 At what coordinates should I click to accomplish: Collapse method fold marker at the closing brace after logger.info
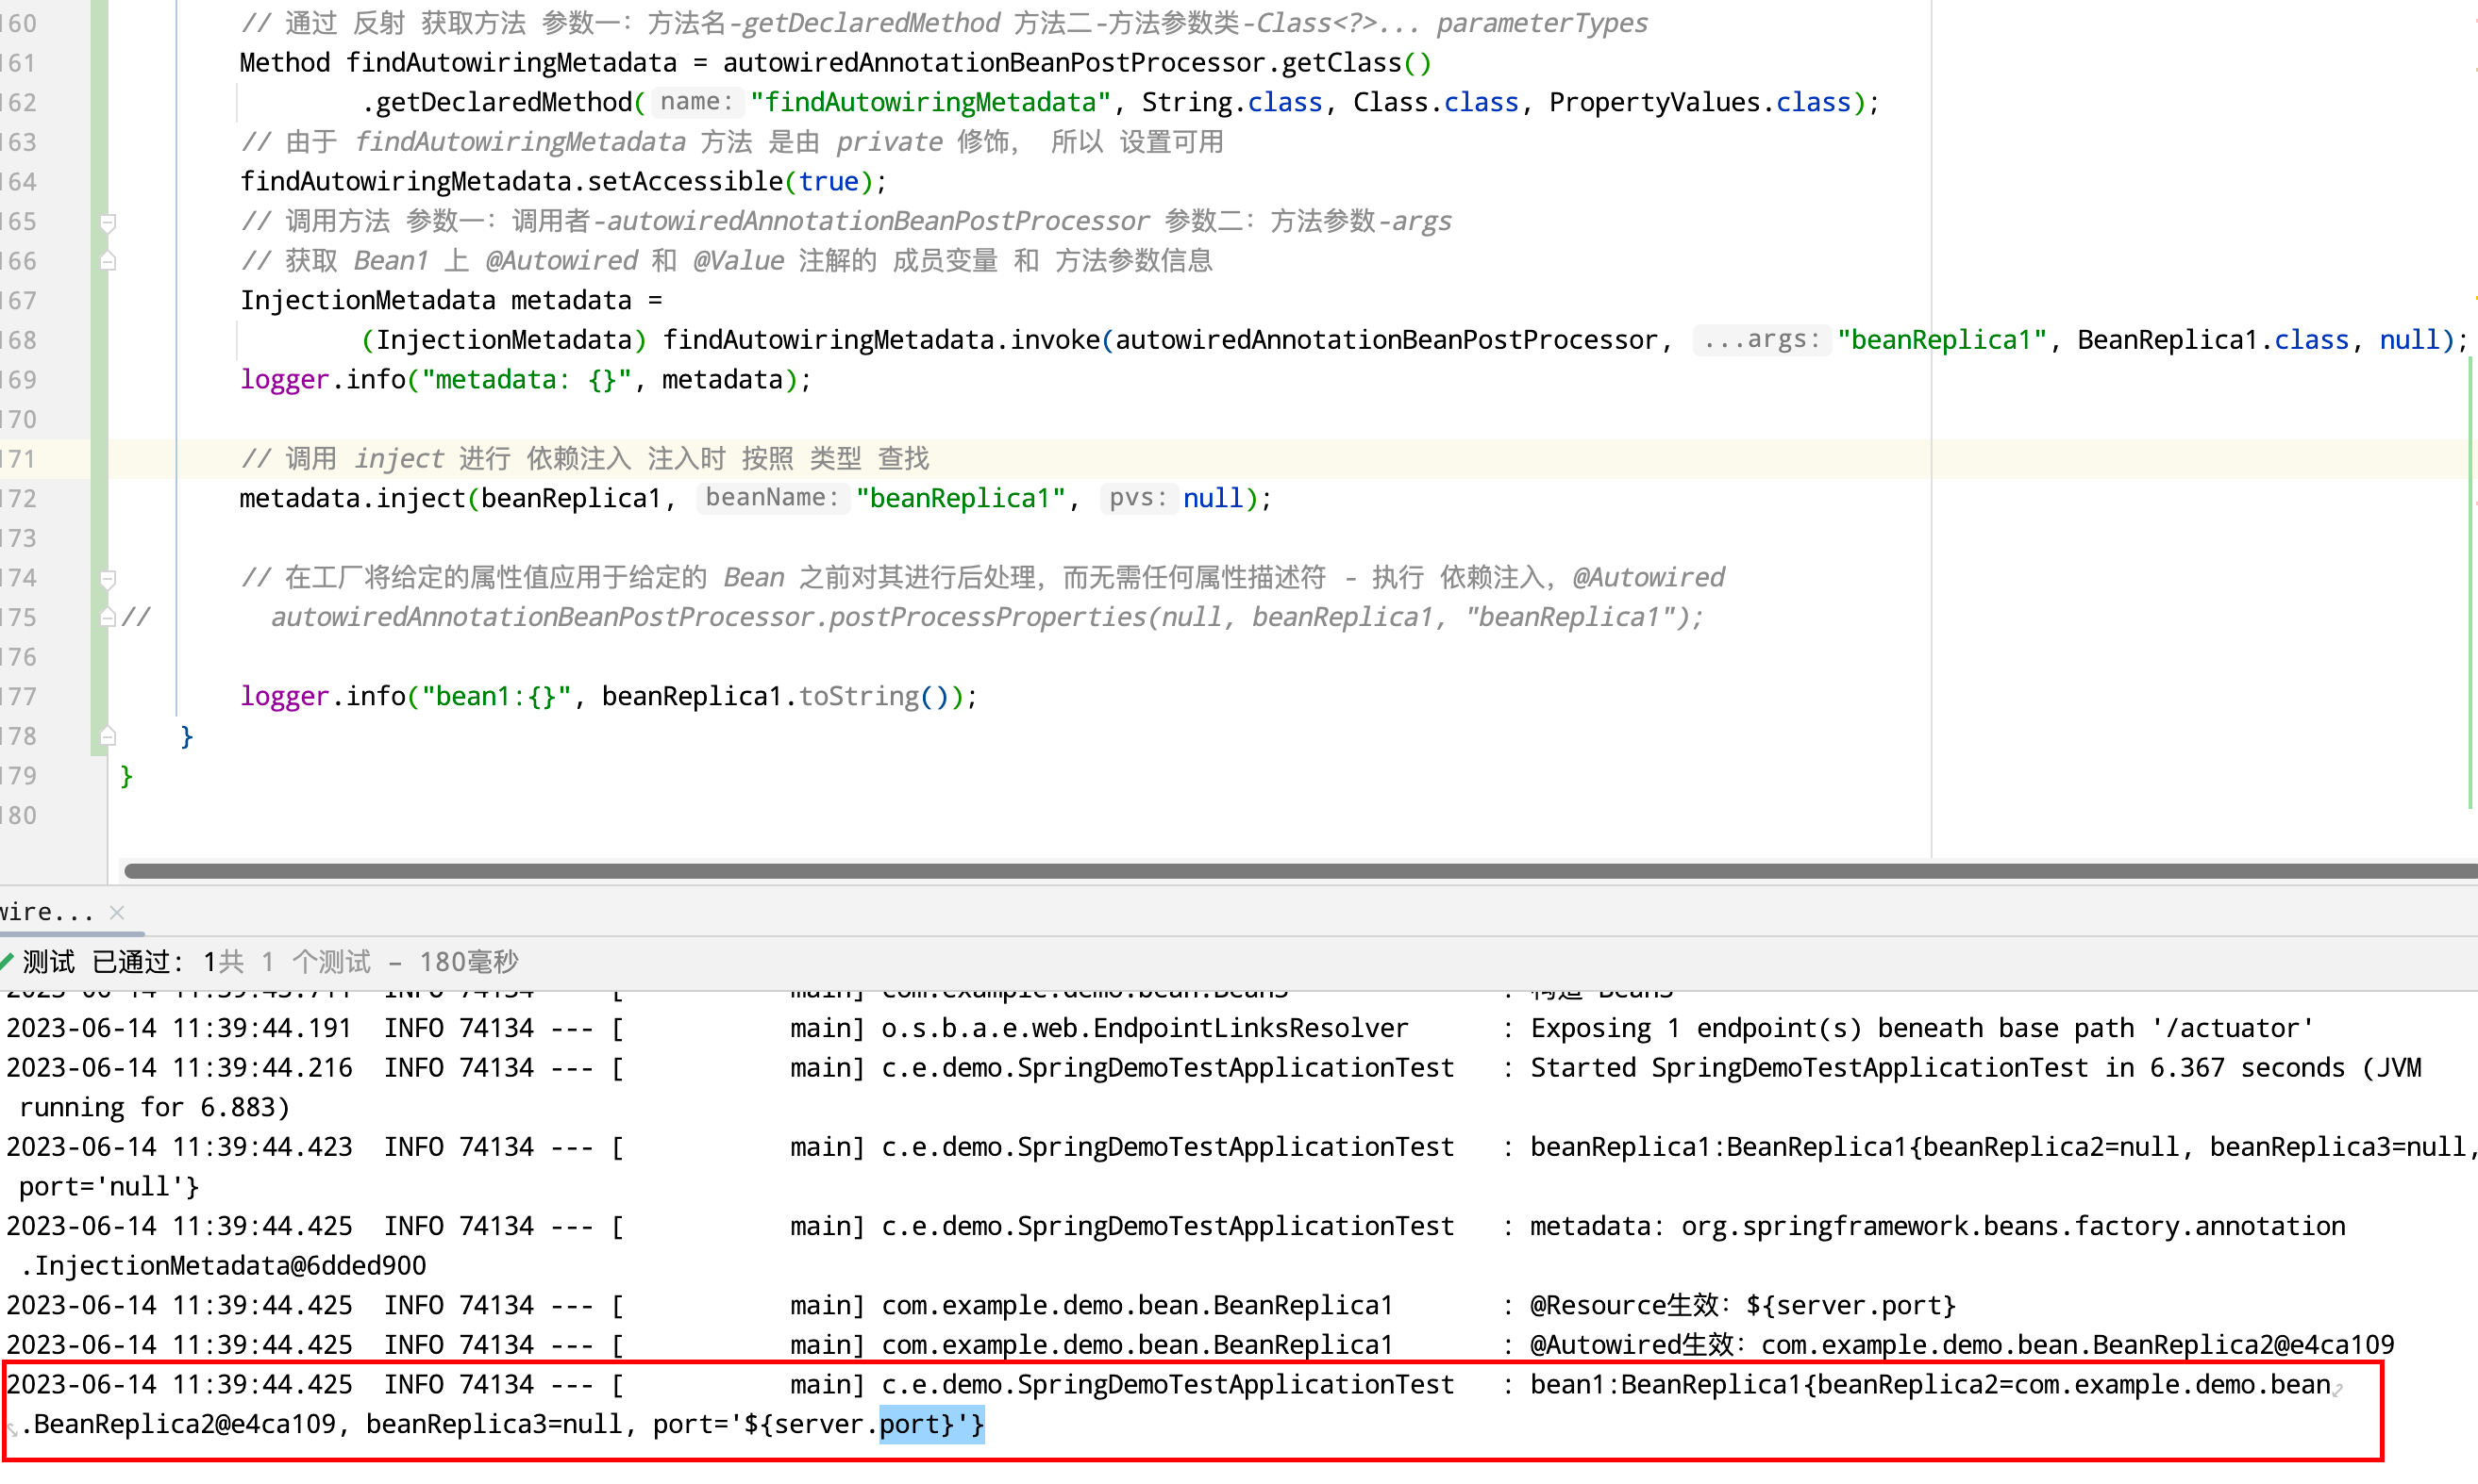point(109,737)
